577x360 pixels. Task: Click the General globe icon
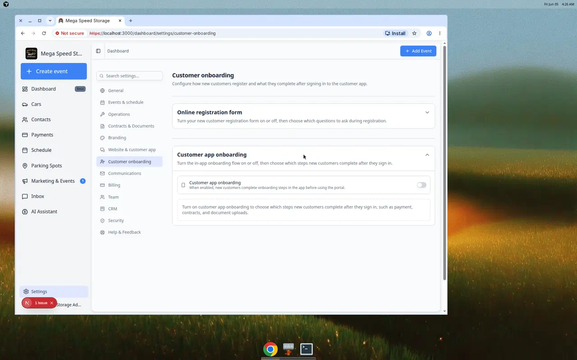(x=102, y=90)
